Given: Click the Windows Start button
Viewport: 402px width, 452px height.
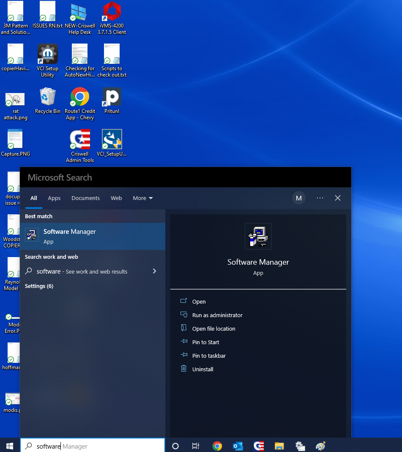Looking at the screenshot, I should tap(10, 446).
